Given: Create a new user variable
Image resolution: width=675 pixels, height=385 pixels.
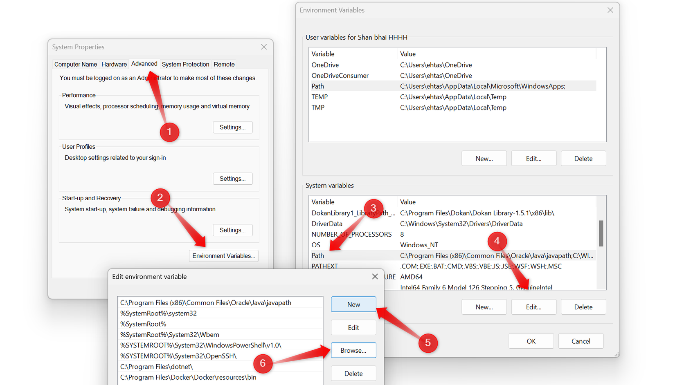Looking at the screenshot, I should coord(484,158).
